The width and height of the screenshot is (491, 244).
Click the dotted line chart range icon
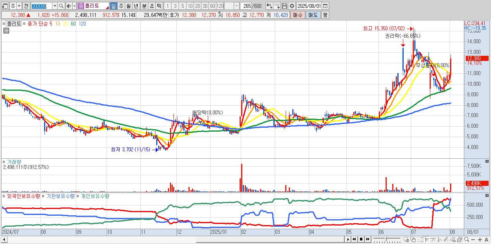coord(419,239)
